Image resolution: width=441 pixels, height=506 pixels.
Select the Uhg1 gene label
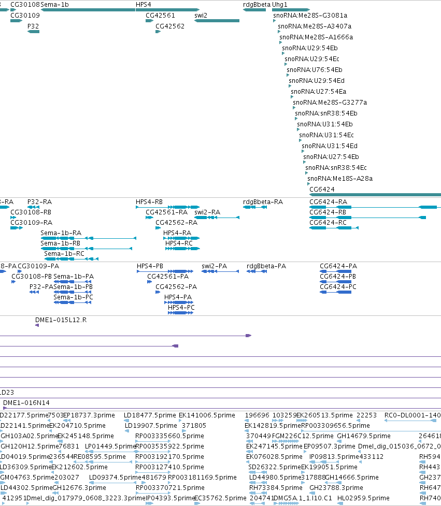[x=280, y=5]
